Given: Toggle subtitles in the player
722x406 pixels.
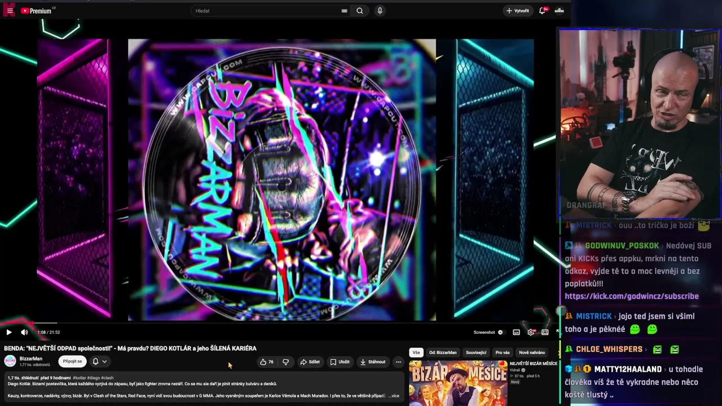Looking at the screenshot, I should click(x=516, y=332).
